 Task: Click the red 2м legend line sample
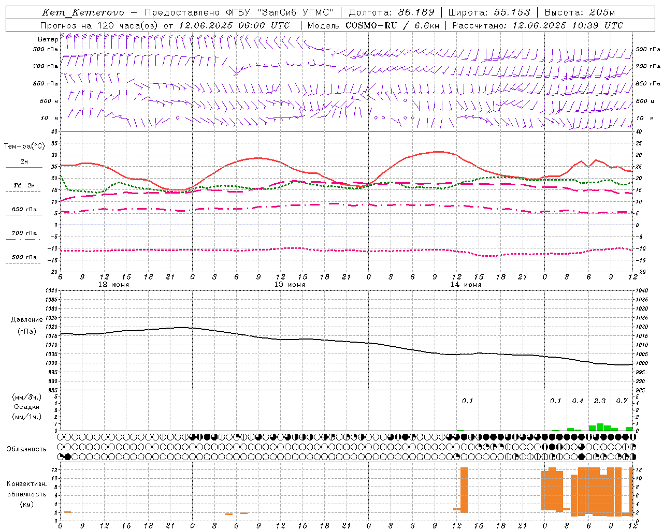pyautogui.click(x=23, y=168)
